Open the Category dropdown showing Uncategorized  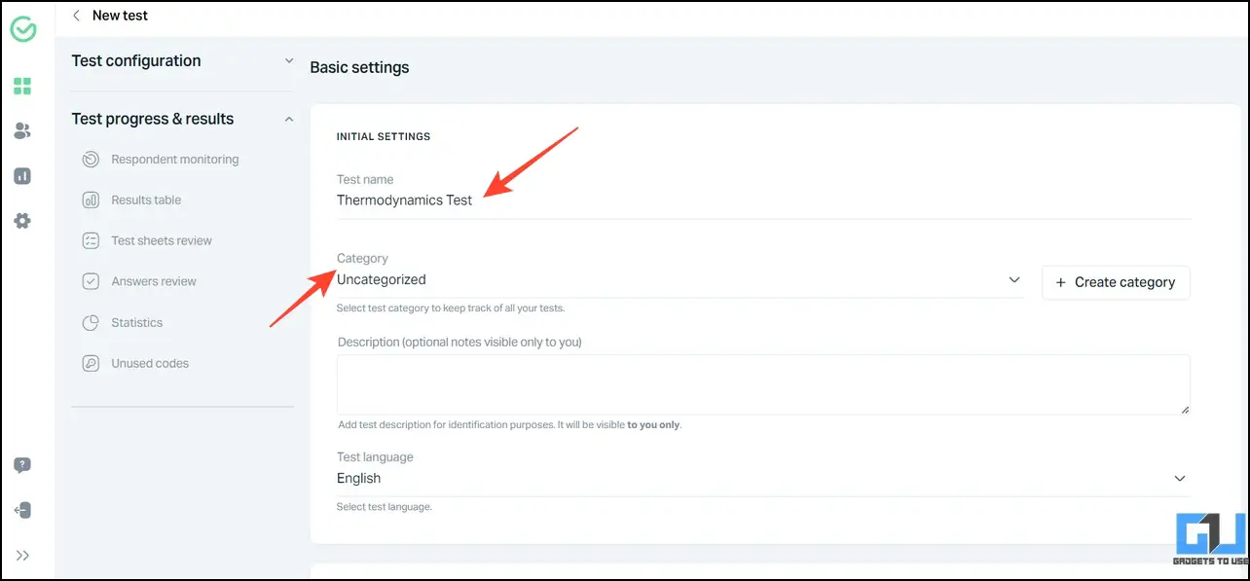(680, 280)
